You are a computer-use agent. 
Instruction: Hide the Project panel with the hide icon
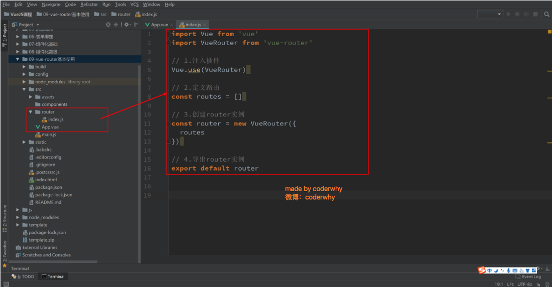point(136,25)
